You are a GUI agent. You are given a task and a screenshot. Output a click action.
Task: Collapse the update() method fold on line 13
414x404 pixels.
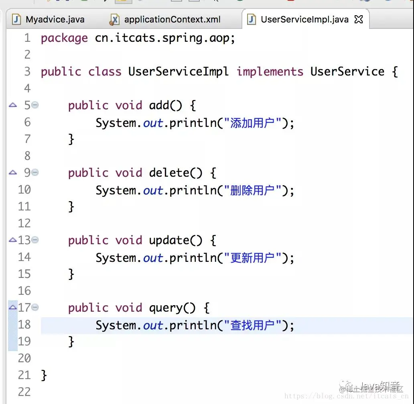[35, 240]
